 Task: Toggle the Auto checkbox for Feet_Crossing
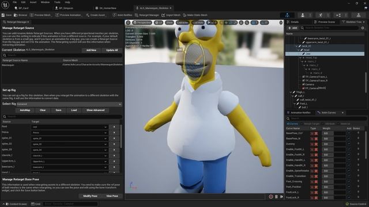coord(349,182)
